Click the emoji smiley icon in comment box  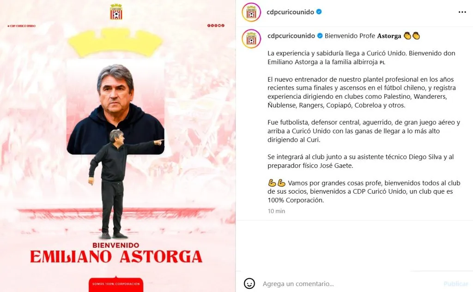click(x=249, y=284)
